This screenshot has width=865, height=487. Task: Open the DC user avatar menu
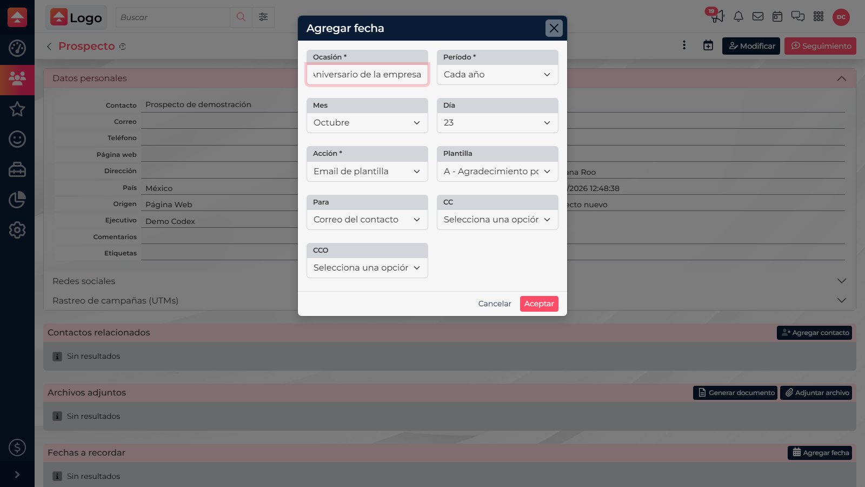(841, 17)
